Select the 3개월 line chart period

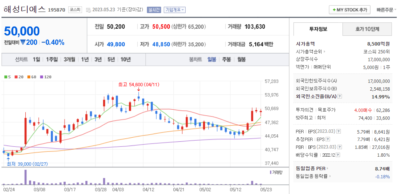click(x=69, y=60)
